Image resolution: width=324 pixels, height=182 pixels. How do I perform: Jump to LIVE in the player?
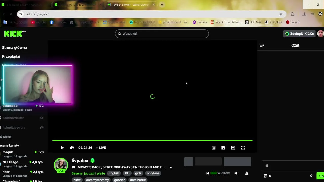(x=101, y=148)
